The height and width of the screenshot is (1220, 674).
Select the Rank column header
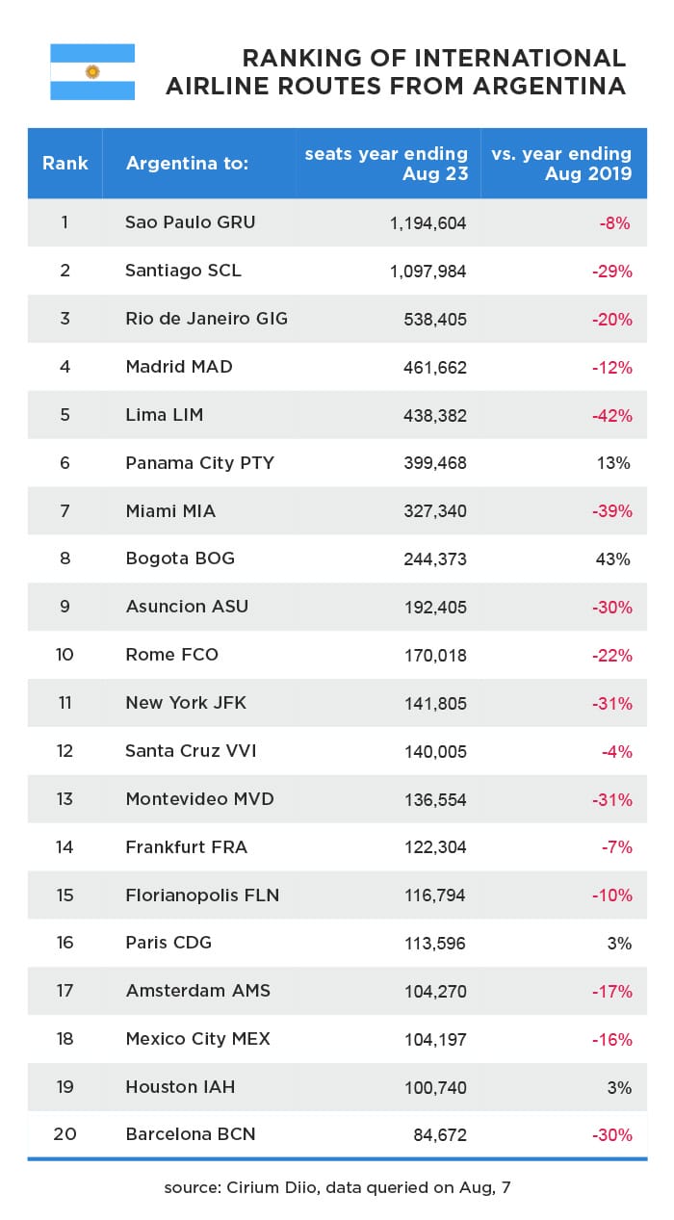65,163
